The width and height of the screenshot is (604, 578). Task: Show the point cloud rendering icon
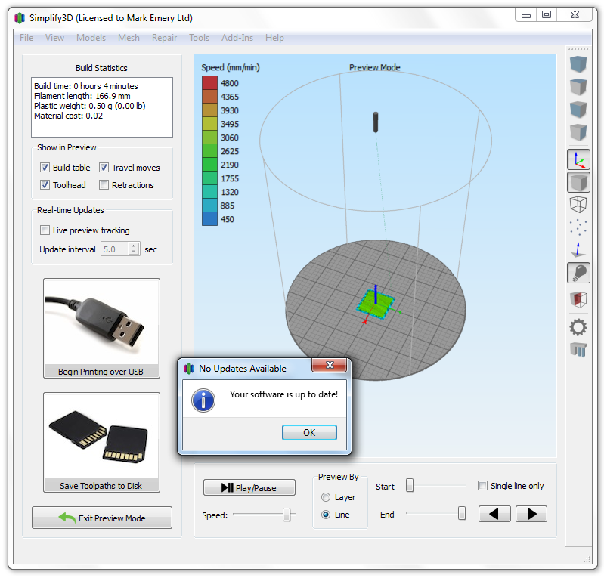[x=578, y=227]
